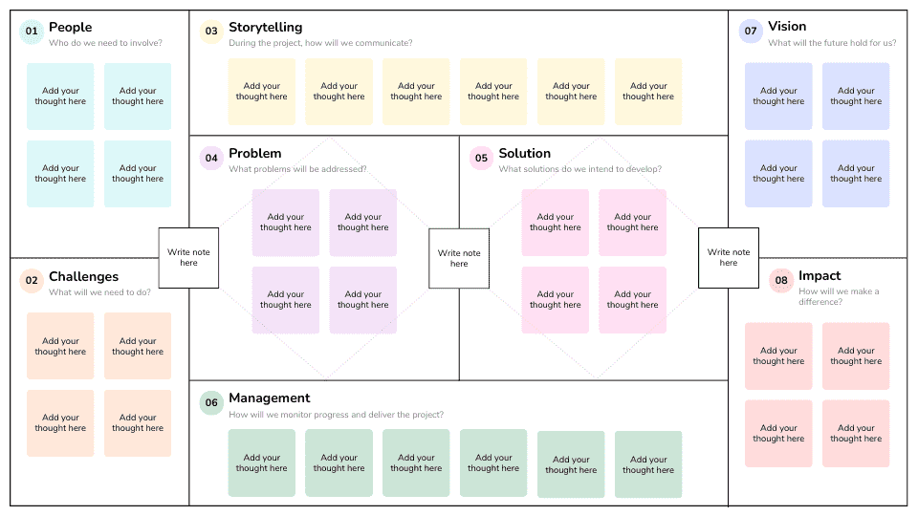Select the first teal sticky note under People

60,97
